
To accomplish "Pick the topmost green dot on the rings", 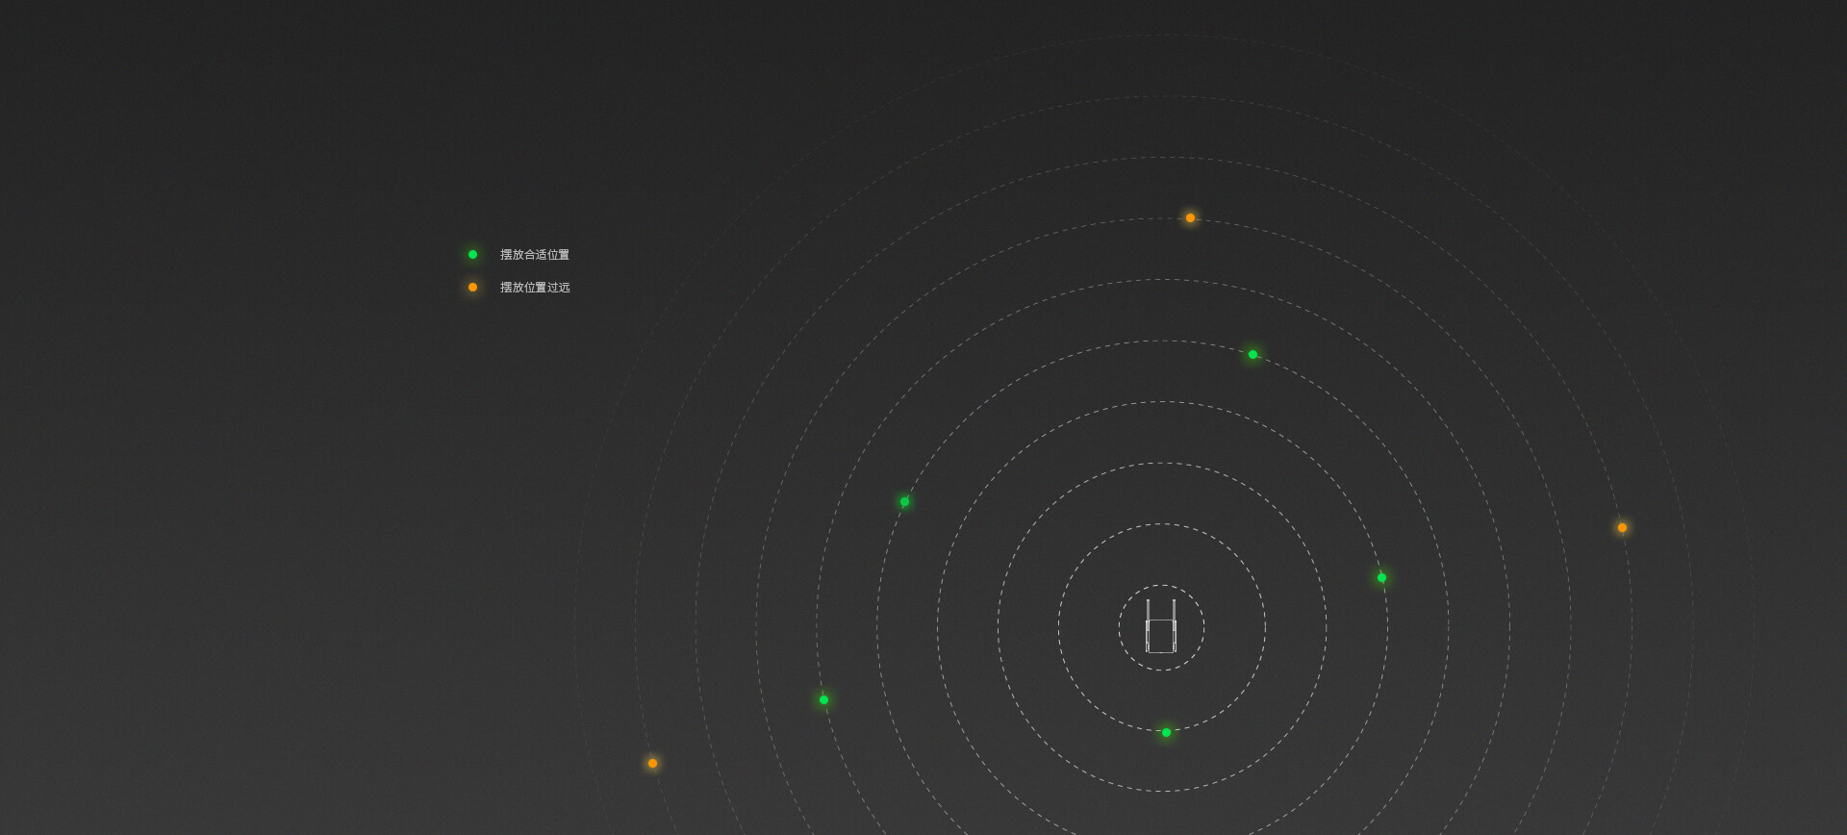I will [1252, 355].
